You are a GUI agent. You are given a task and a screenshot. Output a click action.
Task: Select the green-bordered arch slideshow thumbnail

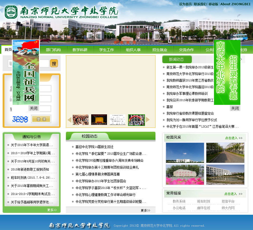point(137,120)
